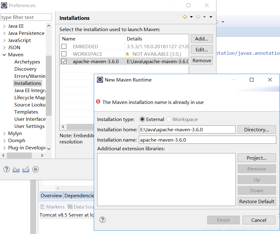The height and width of the screenshot is (234, 280).
Task: Select the External installation type radio
Action: click(142, 119)
